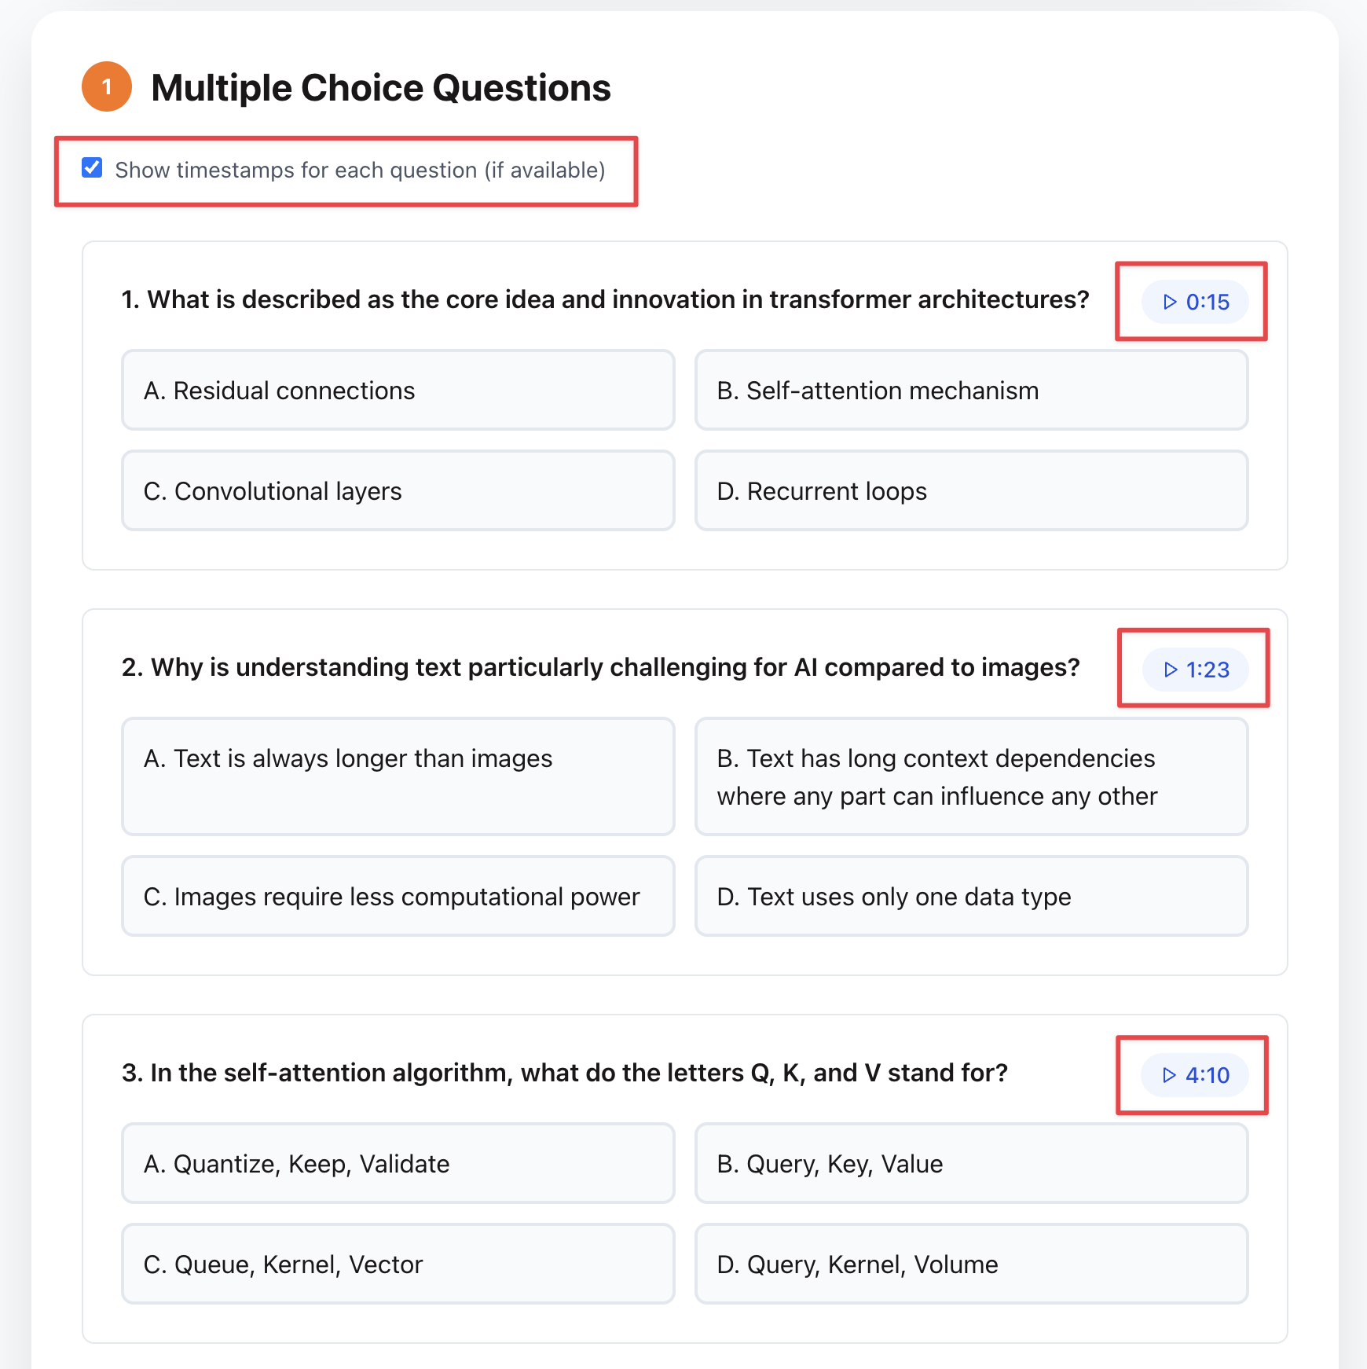Click the Show timestamps label text
The height and width of the screenshot is (1369, 1367).
[360, 170]
